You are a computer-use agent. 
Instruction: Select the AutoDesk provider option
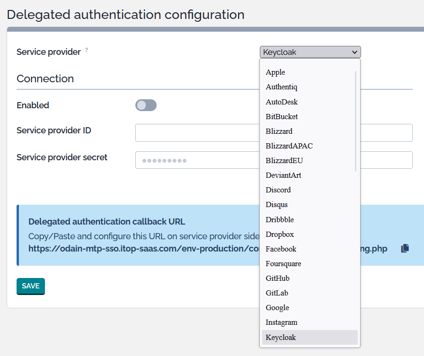(x=282, y=102)
